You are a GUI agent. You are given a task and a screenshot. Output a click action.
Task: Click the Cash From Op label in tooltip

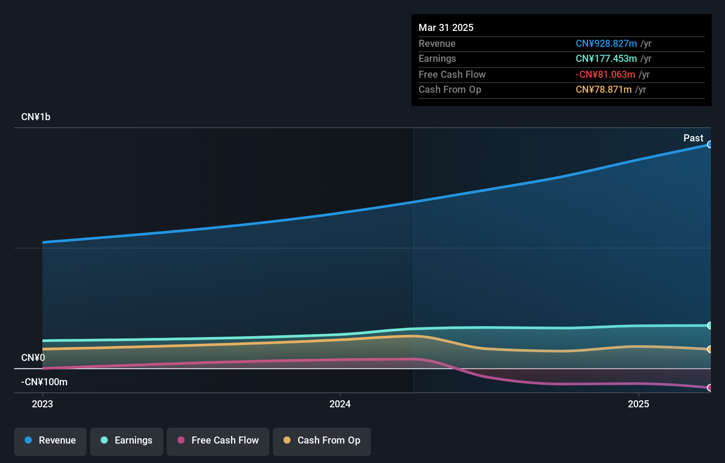coord(450,90)
